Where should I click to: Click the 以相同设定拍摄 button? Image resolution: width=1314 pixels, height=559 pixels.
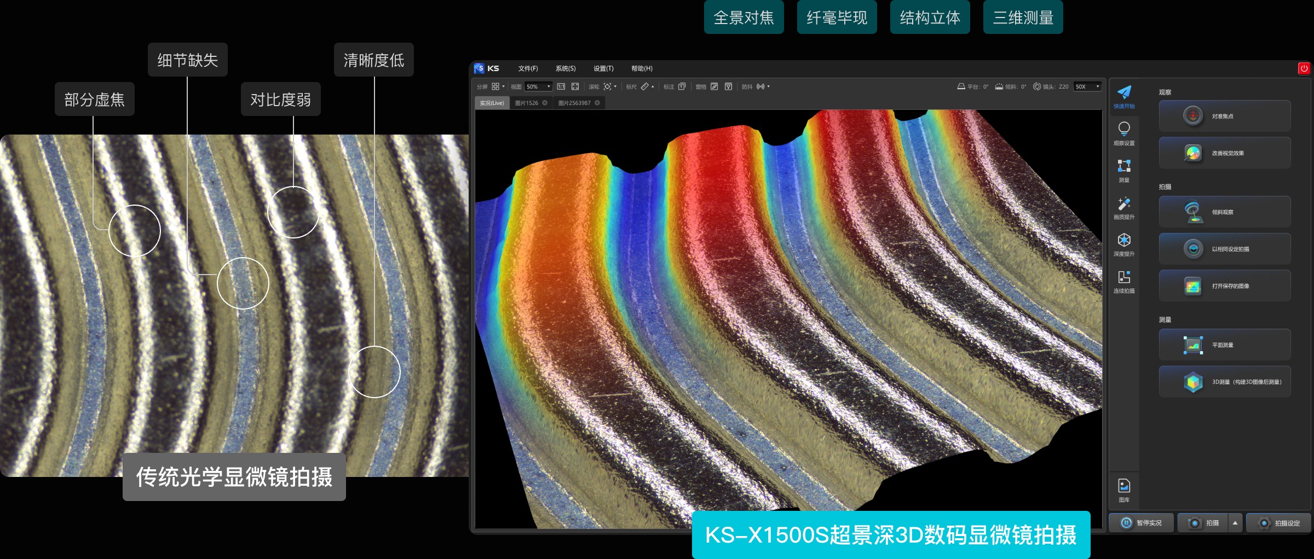(x=1225, y=249)
